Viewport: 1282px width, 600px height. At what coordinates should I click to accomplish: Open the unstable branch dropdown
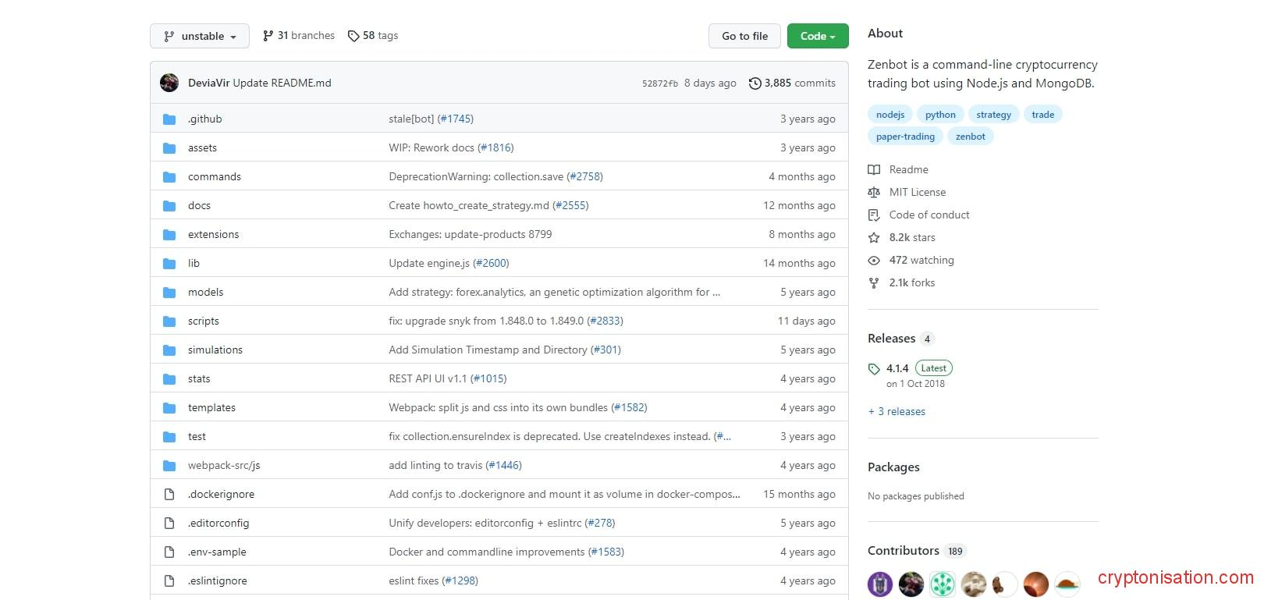(200, 36)
